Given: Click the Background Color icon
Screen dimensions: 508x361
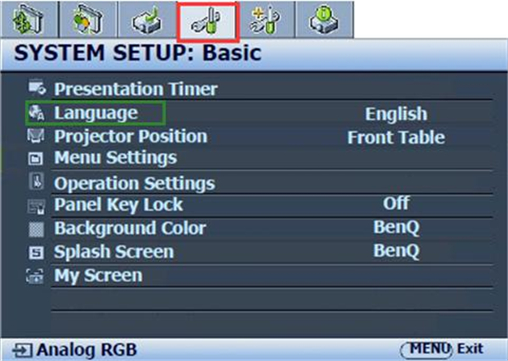Looking at the screenshot, I should [36, 230].
